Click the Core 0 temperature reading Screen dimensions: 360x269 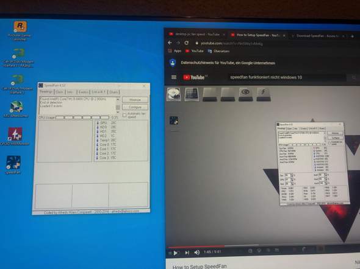pyautogui.click(x=107, y=145)
